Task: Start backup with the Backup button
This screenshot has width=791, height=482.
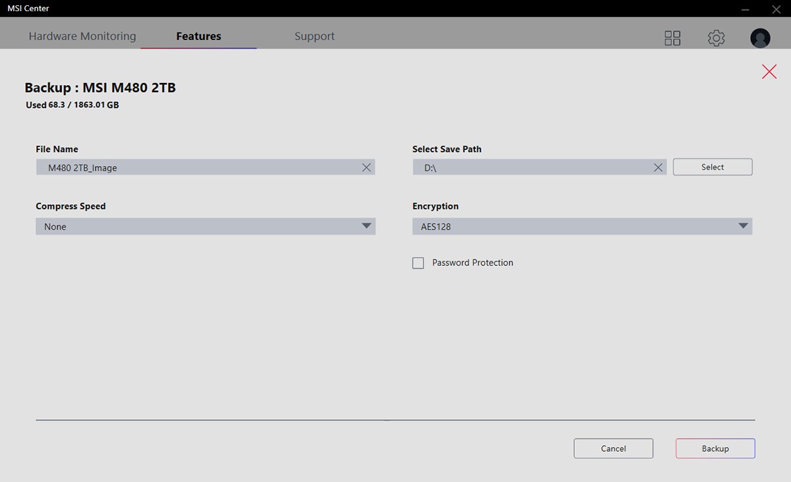Action: pos(715,448)
